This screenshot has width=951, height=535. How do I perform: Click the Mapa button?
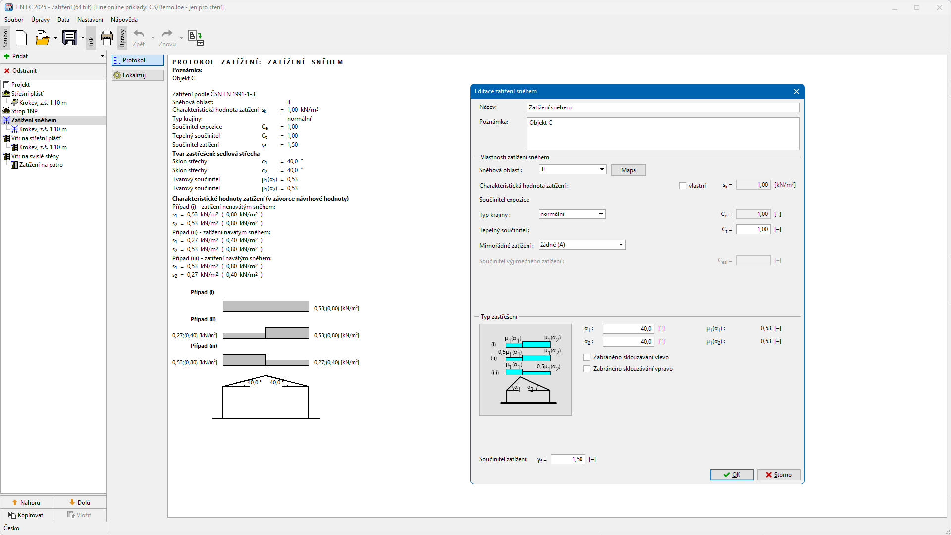coord(628,170)
